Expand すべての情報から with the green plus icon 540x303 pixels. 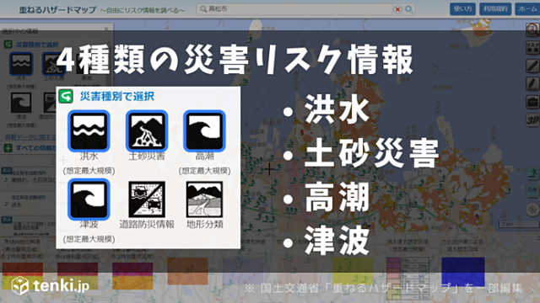(8, 148)
